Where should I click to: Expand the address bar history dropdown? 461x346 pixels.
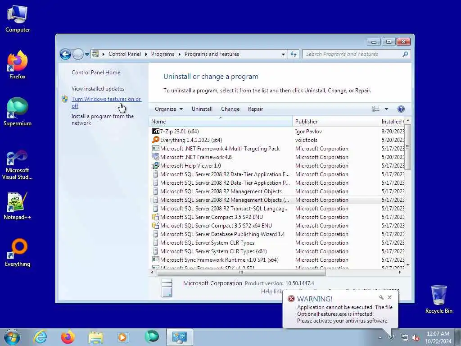(283, 55)
